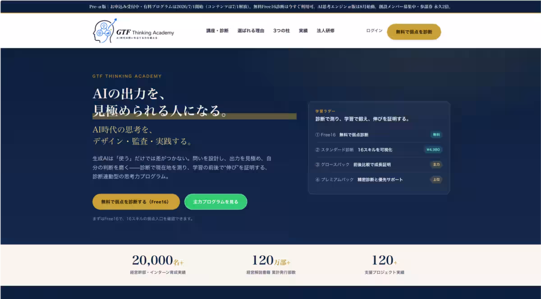Click the GTF Thinking Academy head logo
The width and height of the screenshot is (541, 299).
[x=133, y=31]
